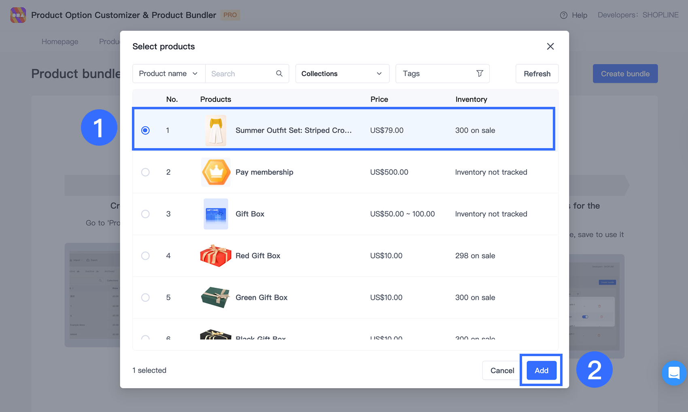Click the app logo icon
The width and height of the screenshot is (688, 412).
tap(18, 15)
